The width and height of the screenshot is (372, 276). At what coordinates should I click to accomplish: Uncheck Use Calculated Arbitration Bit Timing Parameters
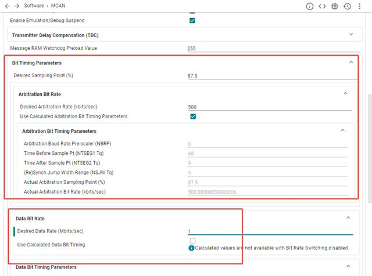(x=193, y=117)
